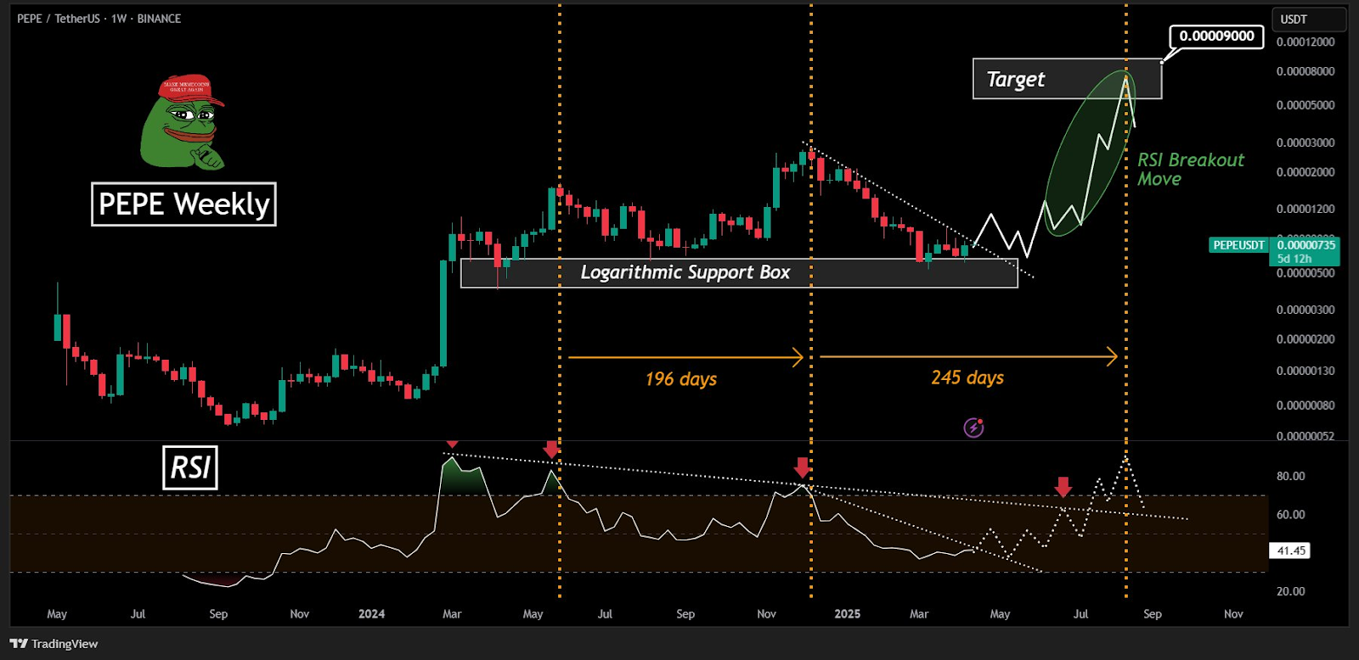
Task: Click the Logarithmic Support Box label
Action: point(685,272)
